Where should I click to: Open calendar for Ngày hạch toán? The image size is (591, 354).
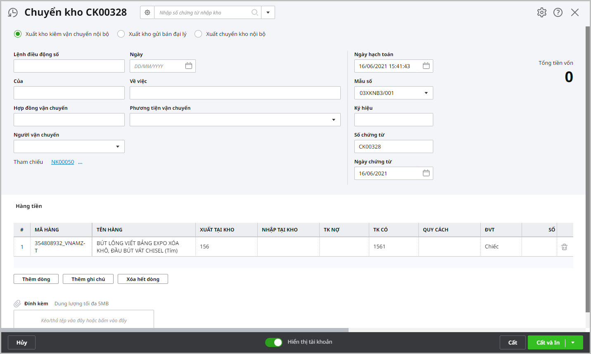click(426, 66)
